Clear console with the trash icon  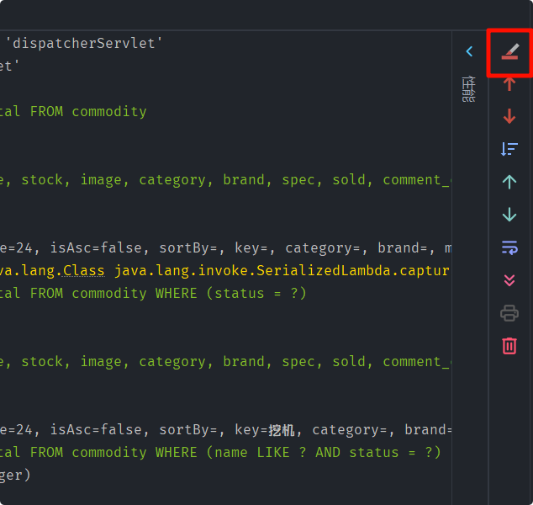click(509, 346)
